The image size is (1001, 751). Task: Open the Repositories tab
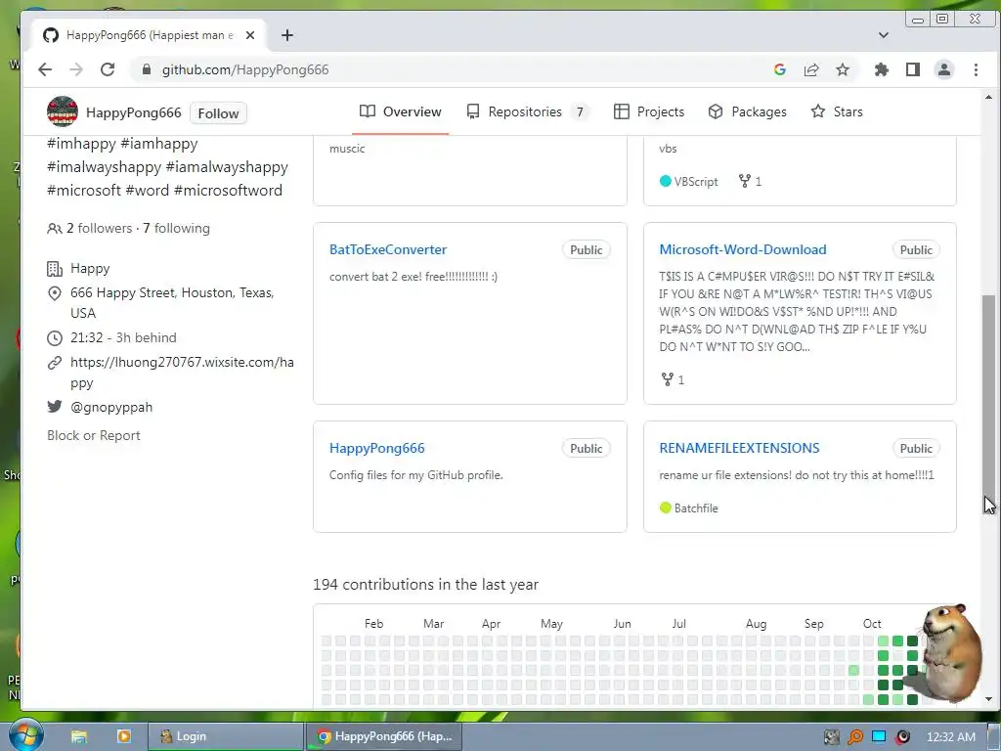pos(527,111)
